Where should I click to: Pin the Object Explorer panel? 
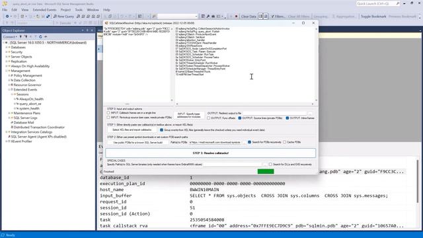point(87,30)
